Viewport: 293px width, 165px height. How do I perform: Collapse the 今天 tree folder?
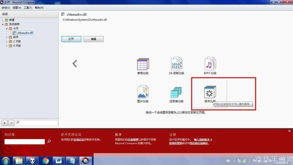(7, 28)
